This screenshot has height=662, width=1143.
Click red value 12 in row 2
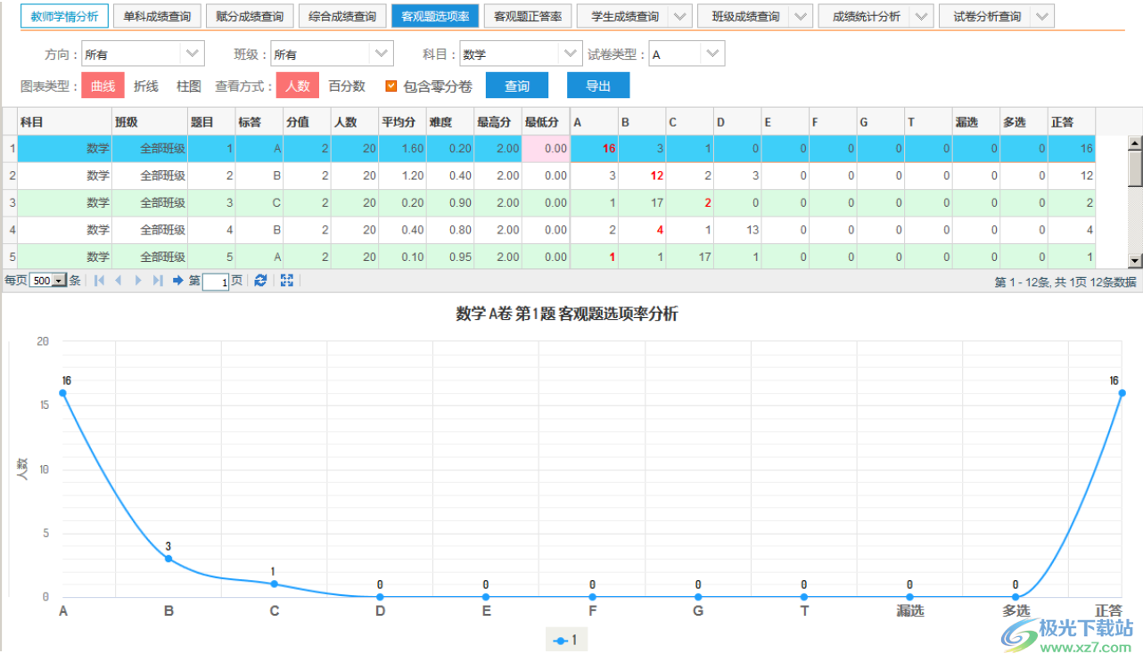[x=657, y=176]
